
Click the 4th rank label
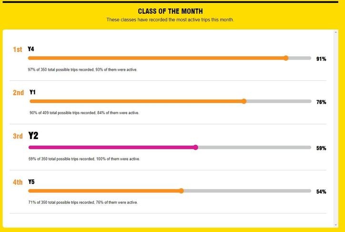[18, 182]
